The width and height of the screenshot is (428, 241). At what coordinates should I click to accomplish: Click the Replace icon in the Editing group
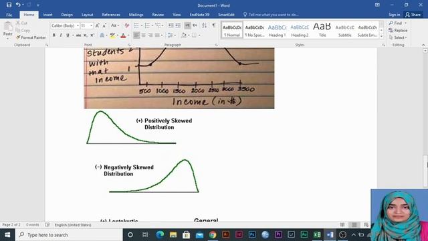[x=391, y=30]
